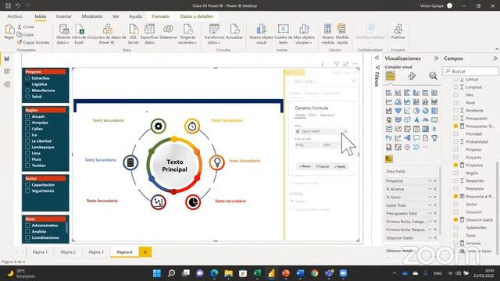Click focus mode icon above visual

(x=345, y=64)
